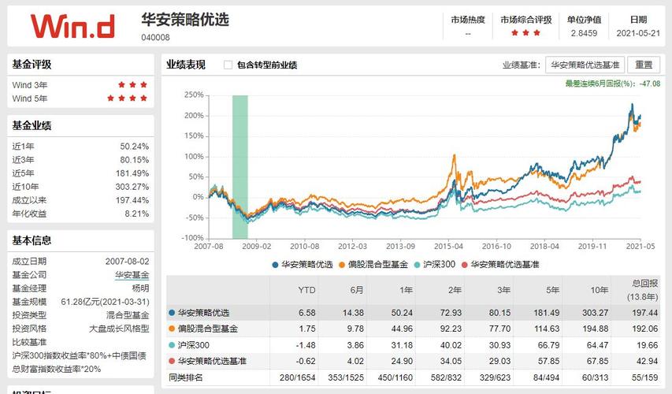This screenshot has height=394, width=672.
Task: Click the Wind logo
Action: [72, 26]
